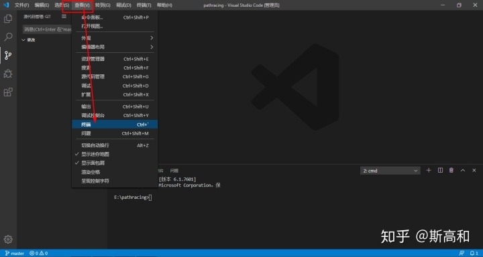Open the 编辑(E) menu
This screenshot has height=257, width=483.
42,5
